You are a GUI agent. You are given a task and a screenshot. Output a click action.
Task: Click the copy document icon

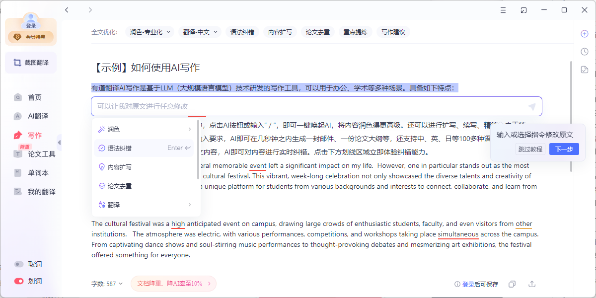(x=512, y=284)
